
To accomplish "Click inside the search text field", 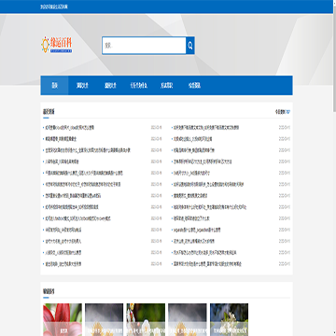I will coord(144,46).
